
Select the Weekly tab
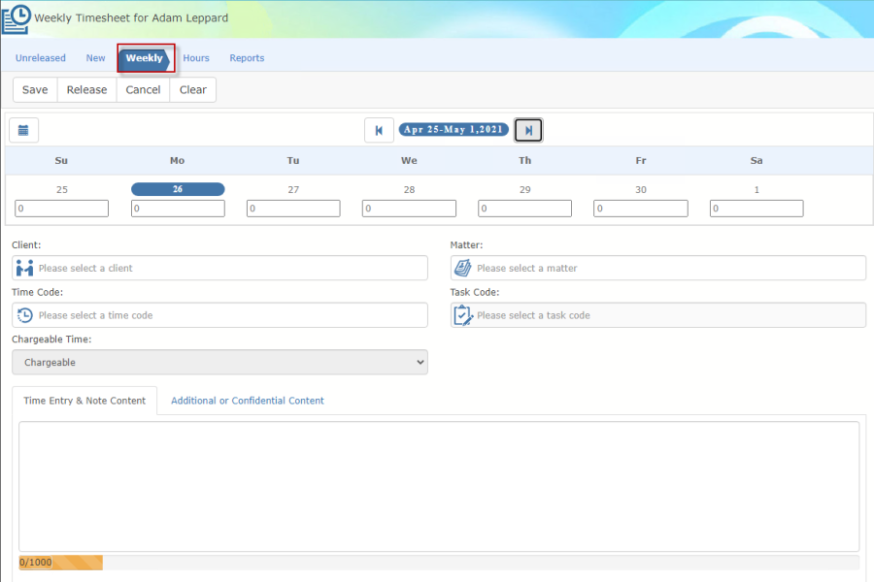145,58
